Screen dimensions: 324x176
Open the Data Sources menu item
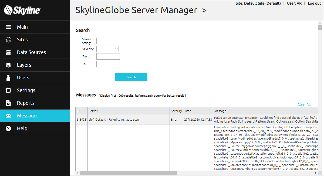(x=31, y=52)
